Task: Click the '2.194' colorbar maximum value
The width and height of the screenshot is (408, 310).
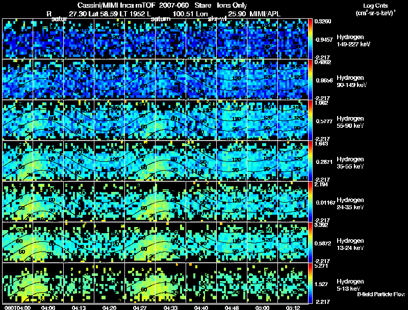Action: pos(321,184)
